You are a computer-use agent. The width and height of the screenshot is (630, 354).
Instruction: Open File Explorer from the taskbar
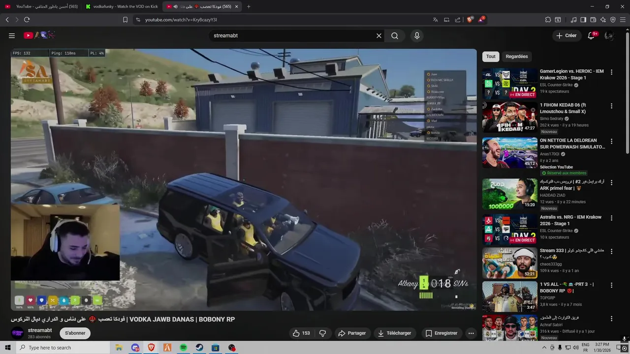119,348
